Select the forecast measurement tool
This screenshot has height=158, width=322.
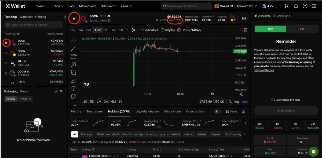pyautogui.click(x=74, y=72)
